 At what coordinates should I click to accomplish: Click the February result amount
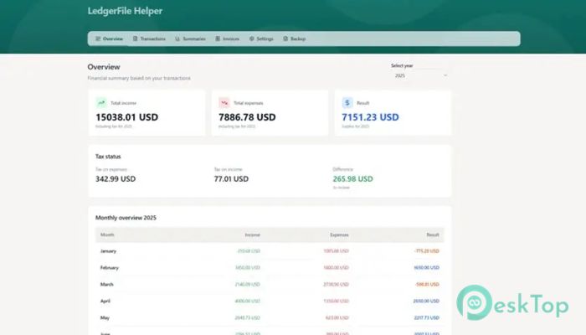click(426, 268)
